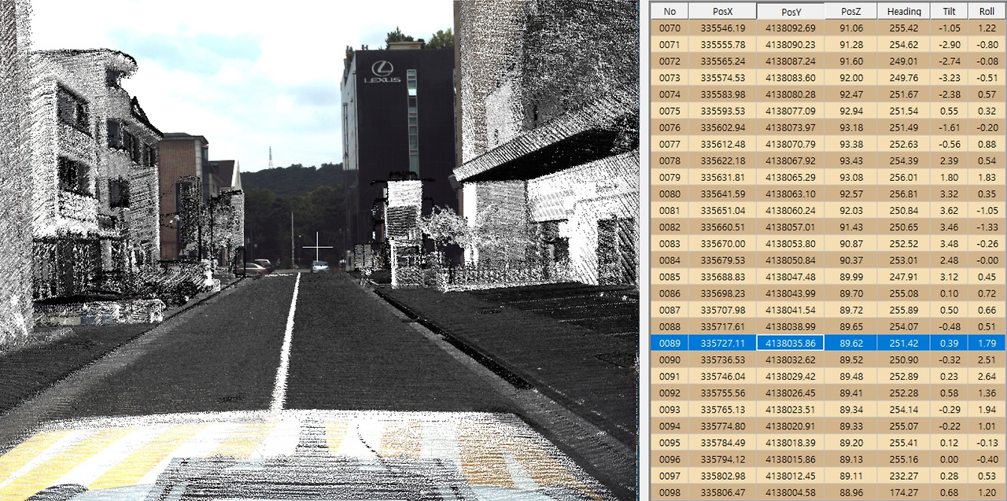
Task: Click Tilt cell 3.32
Action: click(949, 193)
